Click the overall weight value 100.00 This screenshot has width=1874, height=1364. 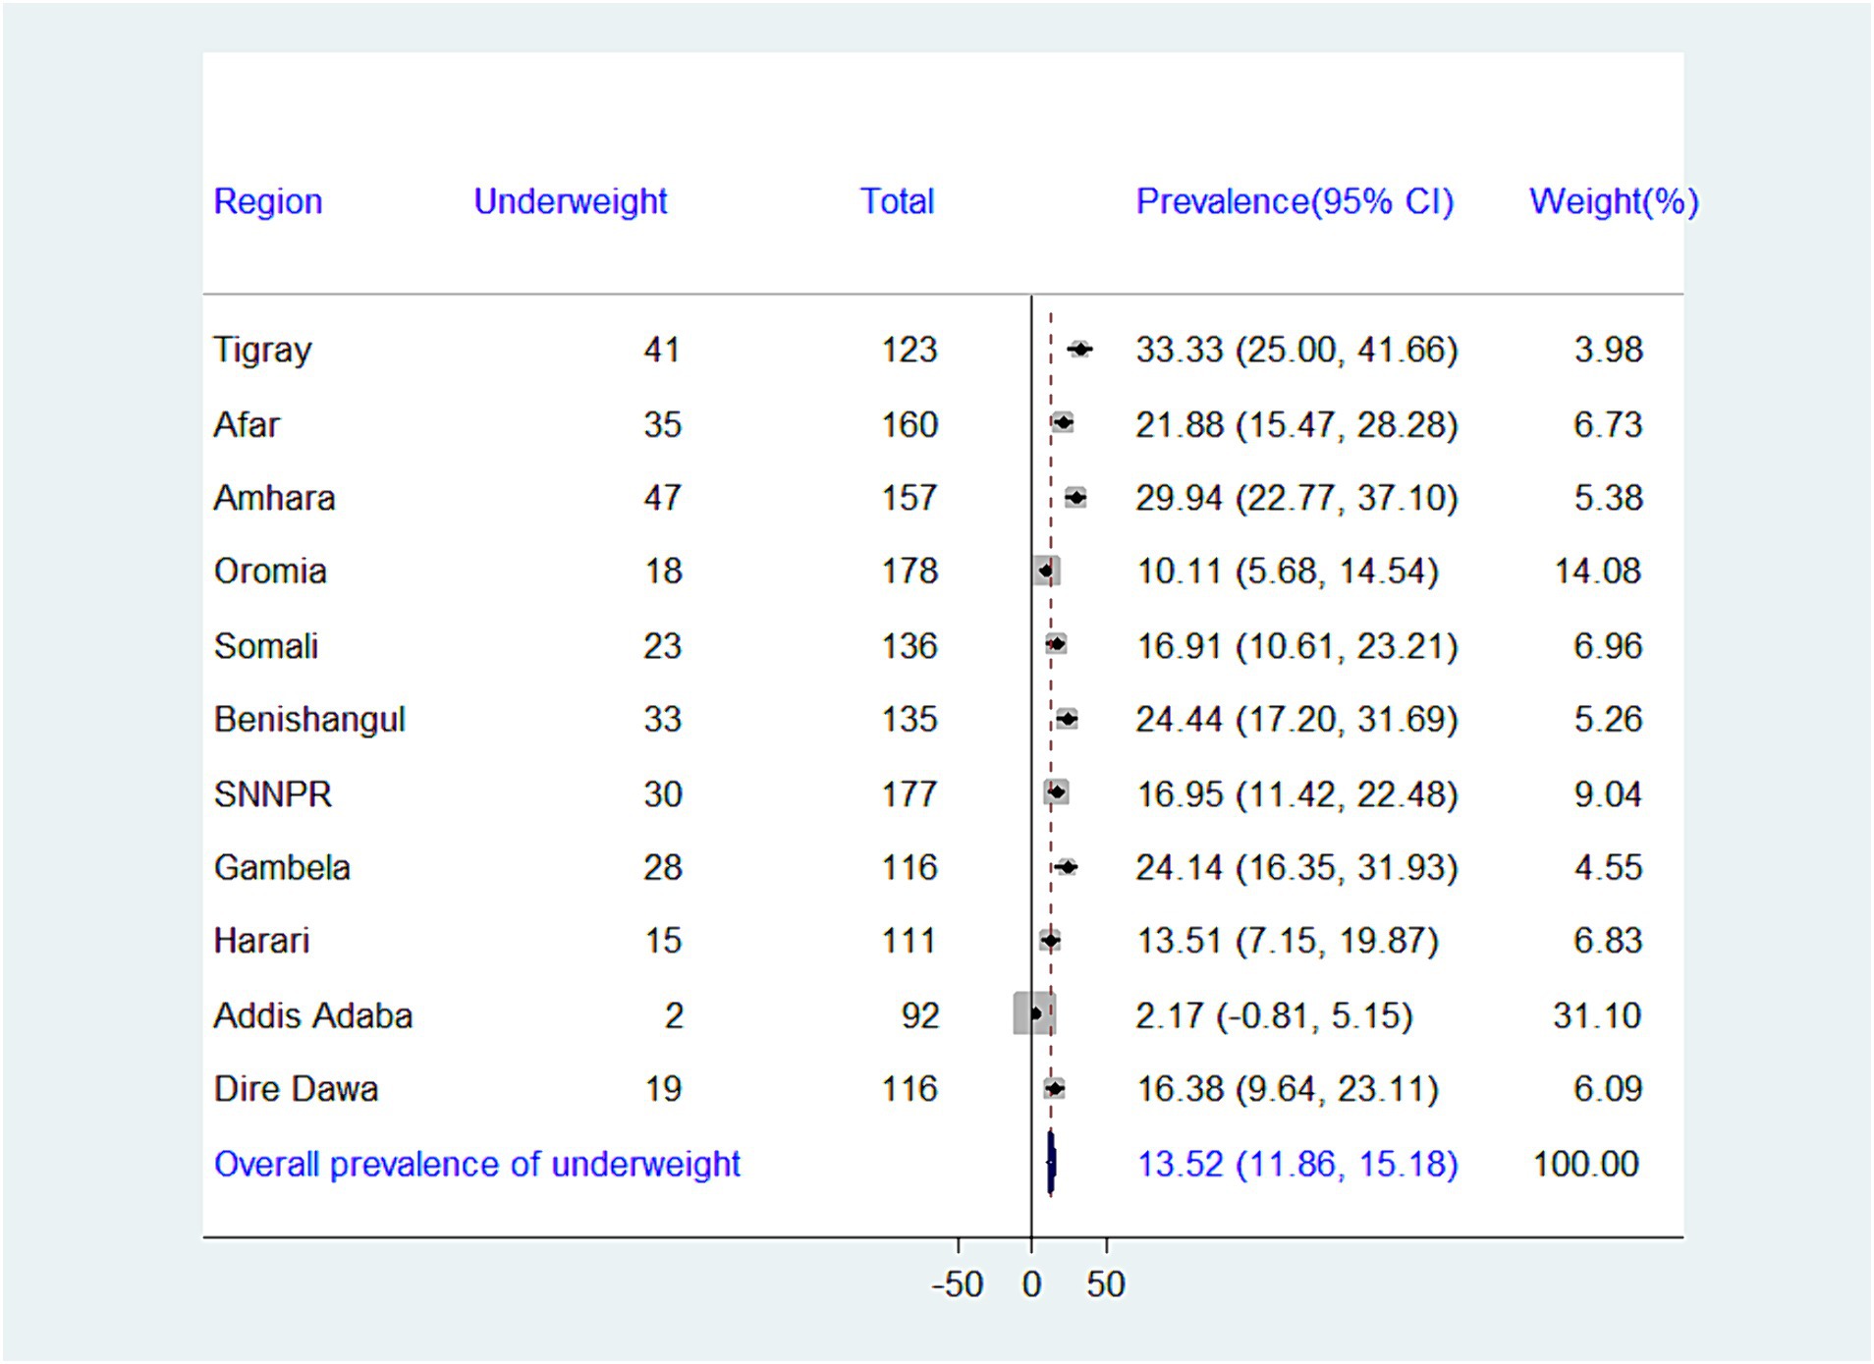point(1585,1164)
